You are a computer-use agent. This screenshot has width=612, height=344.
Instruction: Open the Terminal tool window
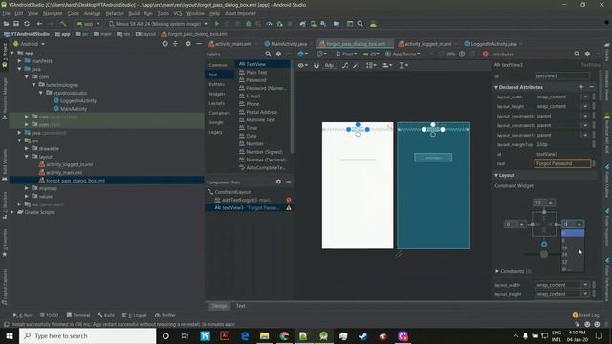click(x=78, y=315)
